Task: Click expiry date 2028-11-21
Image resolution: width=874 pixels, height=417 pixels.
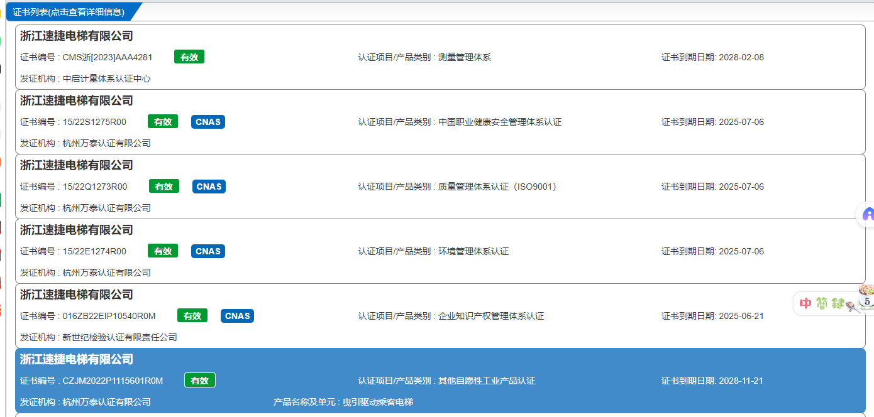Action: click(x=741, y=381)
